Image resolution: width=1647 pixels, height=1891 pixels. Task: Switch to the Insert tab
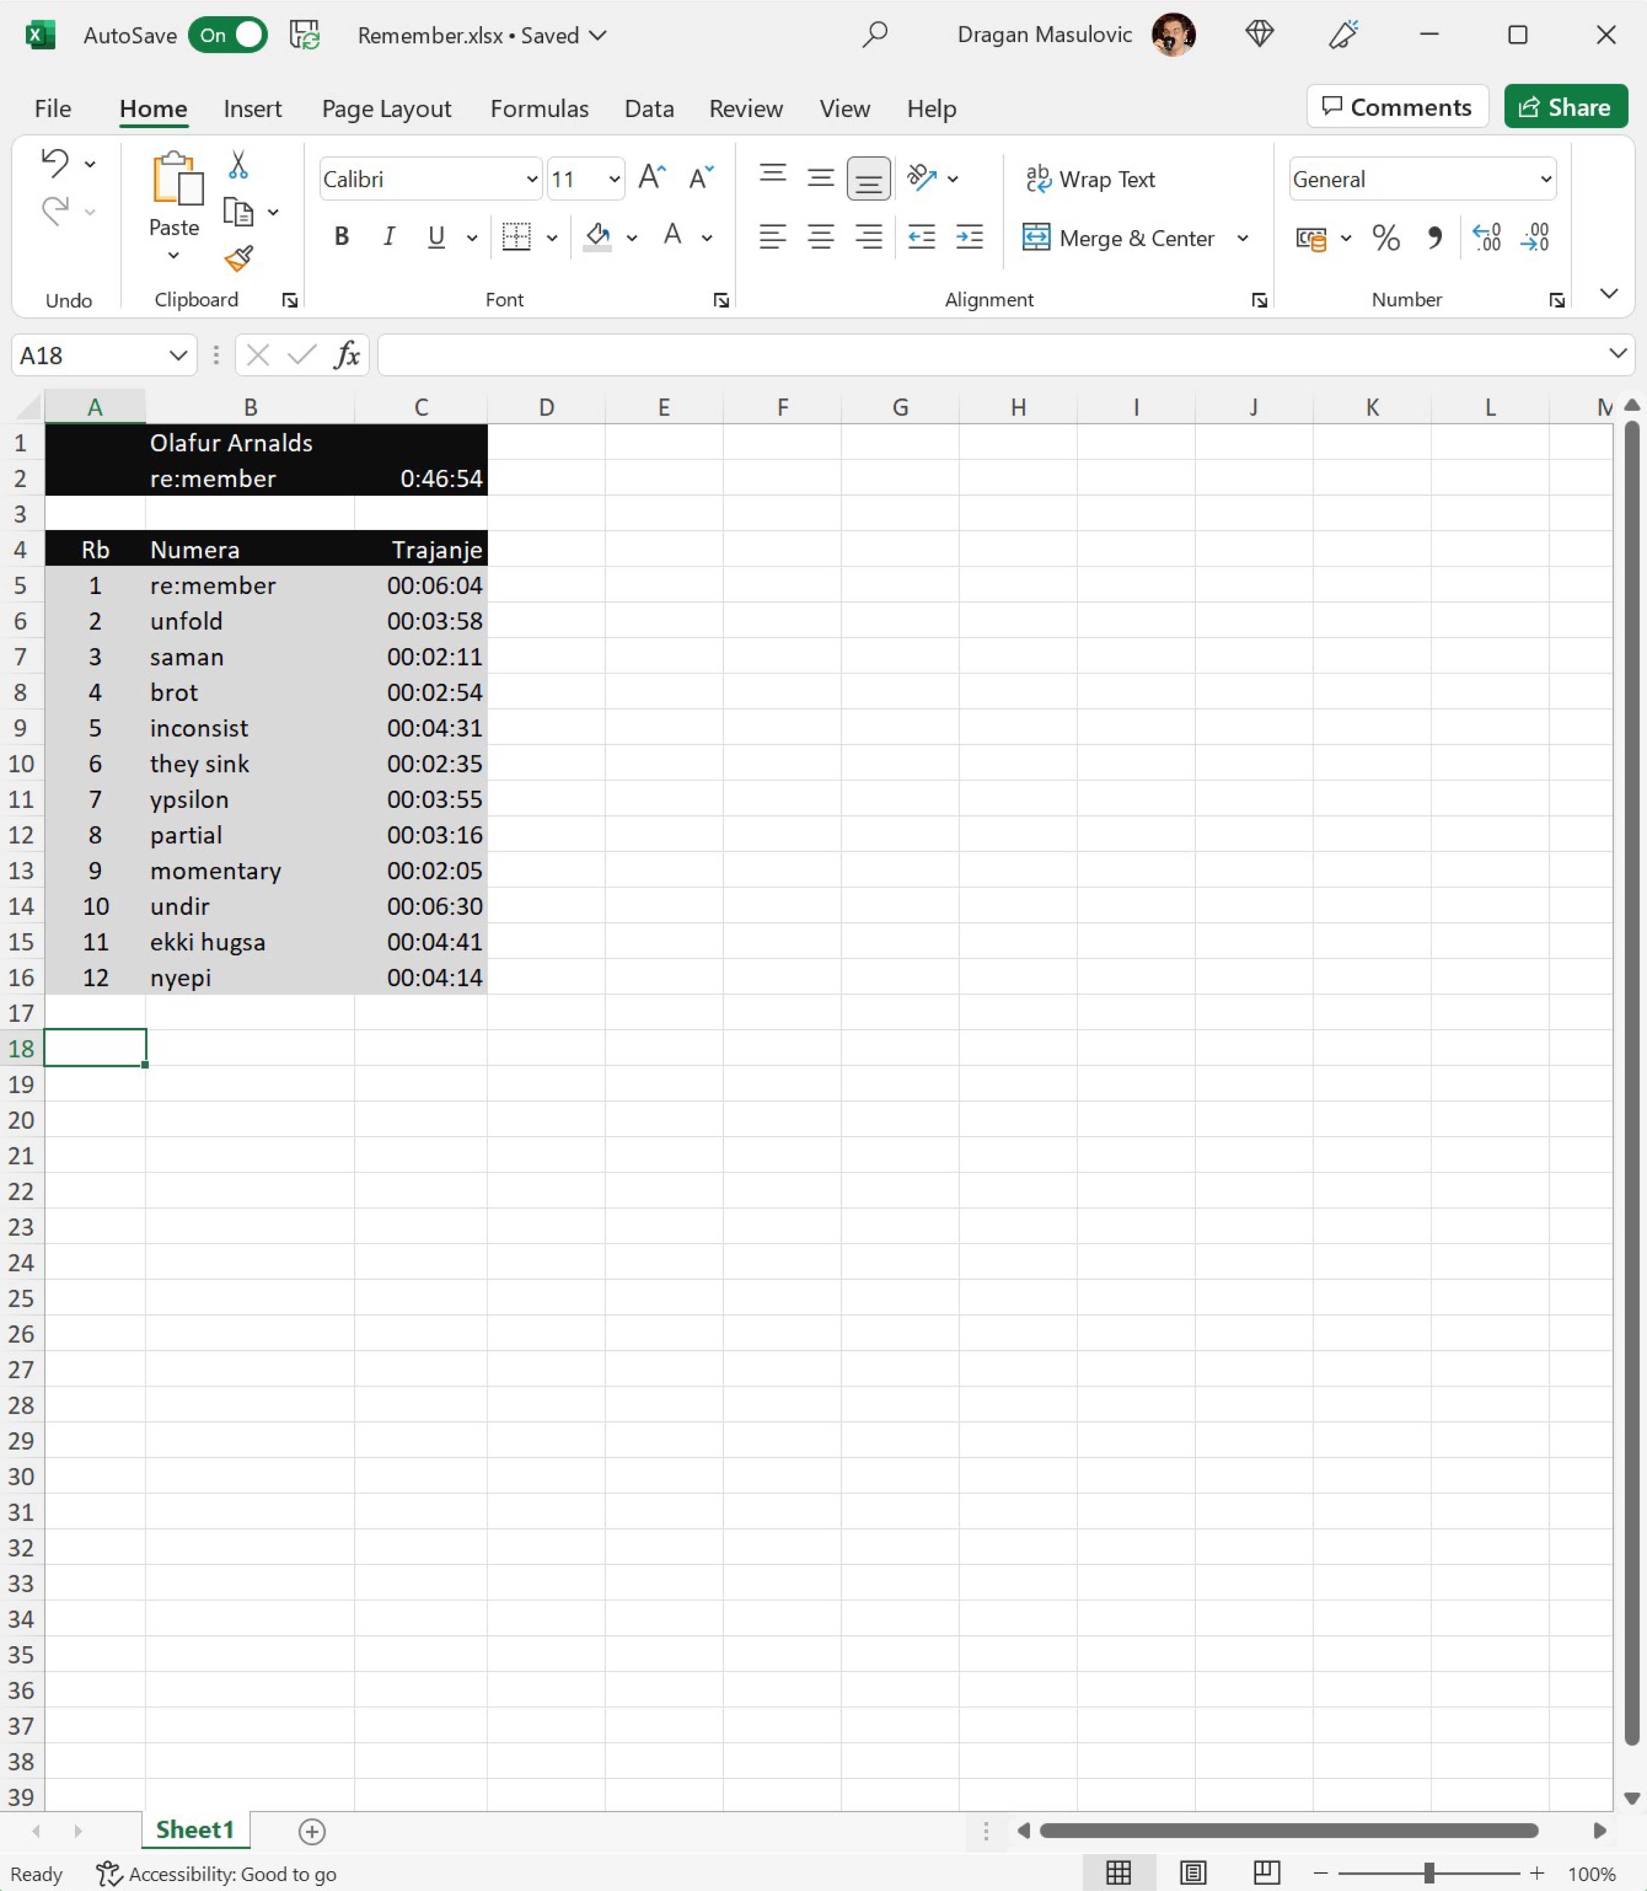click(252, 108)
